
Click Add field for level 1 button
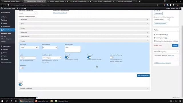pos(143,76)
